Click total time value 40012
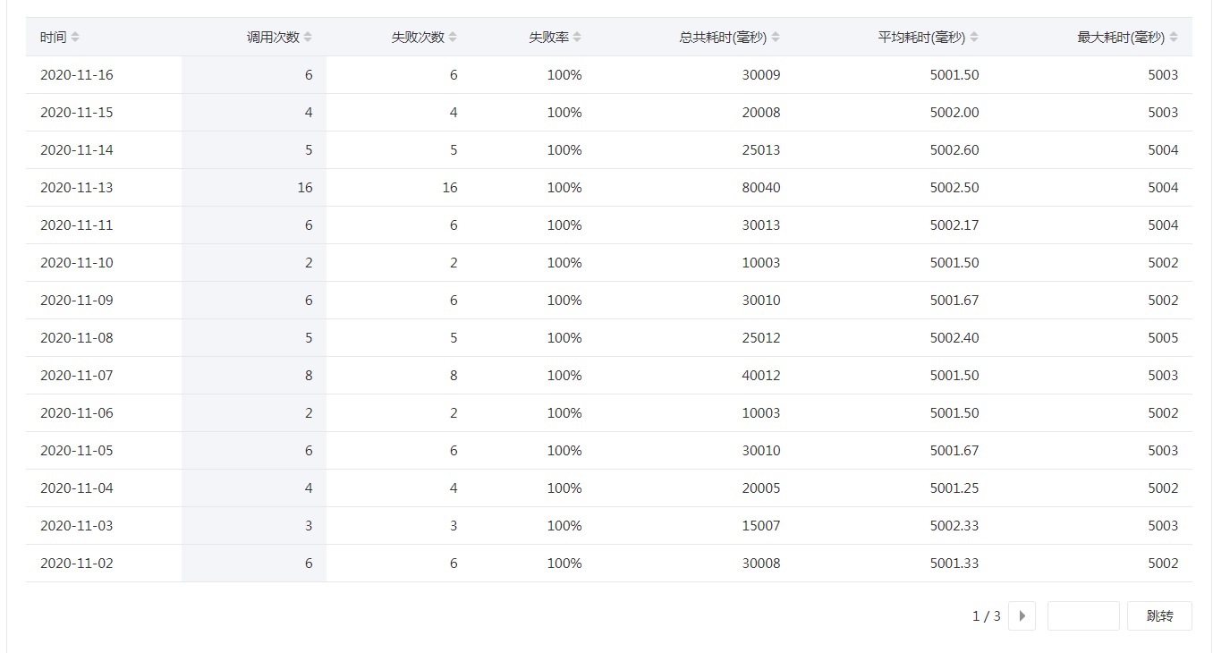The width and height of the screenshot is (1213, 653). [x=761, y=376]
